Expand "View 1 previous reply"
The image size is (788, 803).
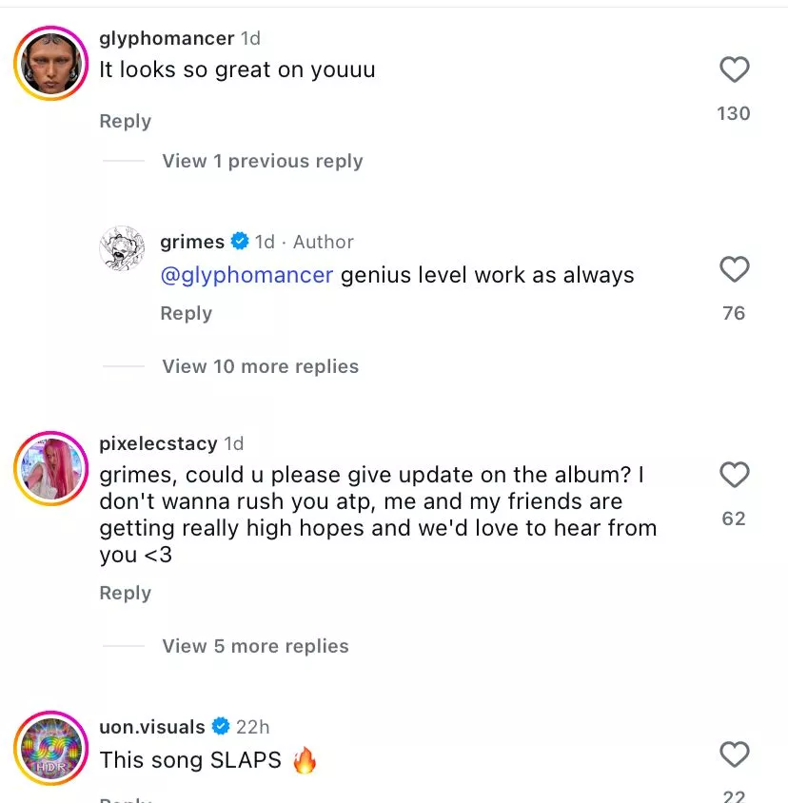262,161
